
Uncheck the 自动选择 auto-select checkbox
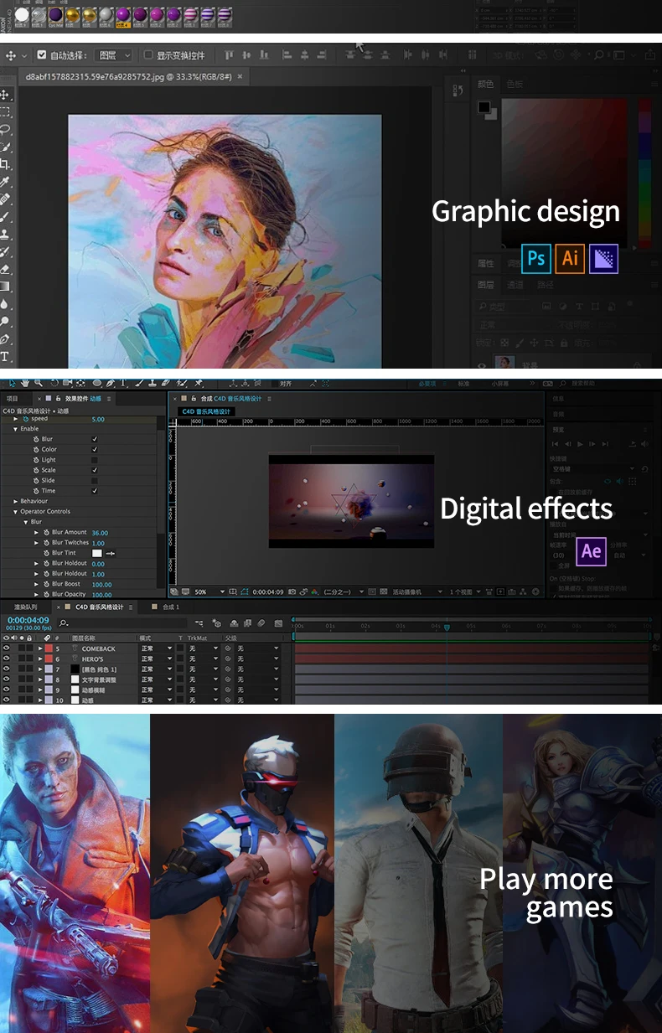tap(42, 55)
